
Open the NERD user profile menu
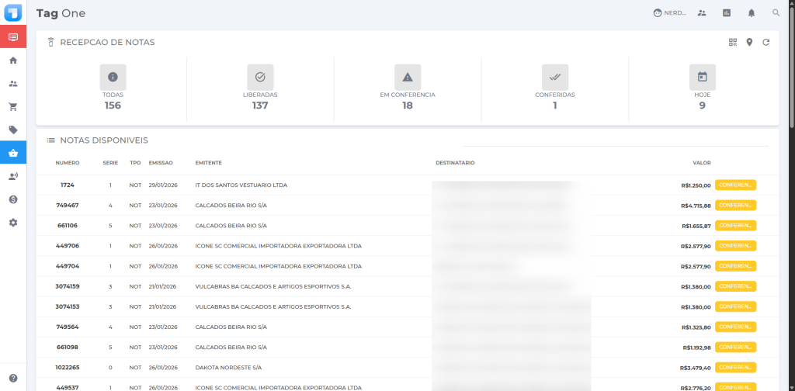coord(670,13)
